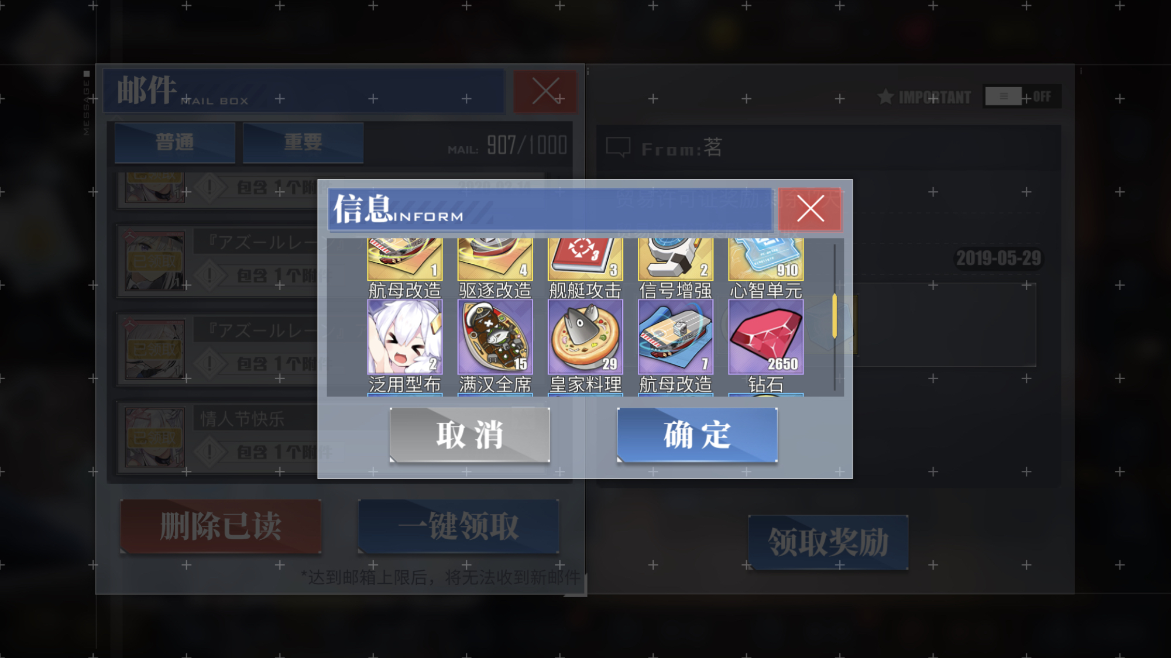
Task: Click the 一键领取 claim all button
Action: (459, 526)
